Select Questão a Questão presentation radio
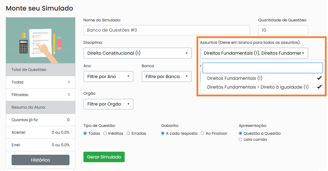The image size is (328, 171). [240, 133]
